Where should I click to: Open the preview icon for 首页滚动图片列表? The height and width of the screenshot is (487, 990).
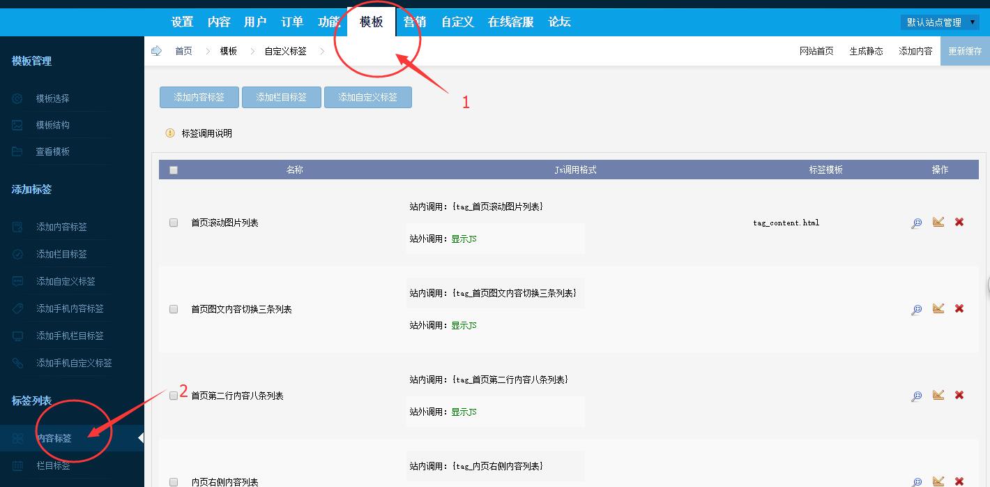click(915, 222)
